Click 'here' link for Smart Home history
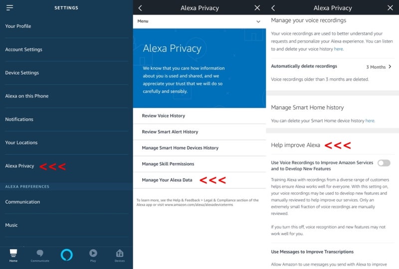 pos(370,121)
